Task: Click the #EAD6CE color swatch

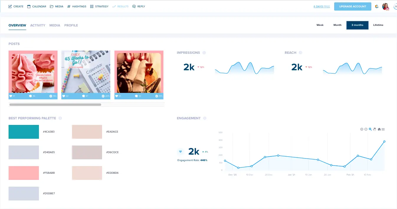Action: coord(87,132)
